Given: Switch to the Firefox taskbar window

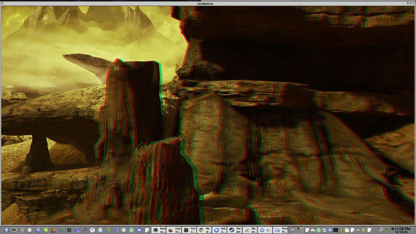Looking at the screenshot, I should pyautogui.click(x=174, y=230).
